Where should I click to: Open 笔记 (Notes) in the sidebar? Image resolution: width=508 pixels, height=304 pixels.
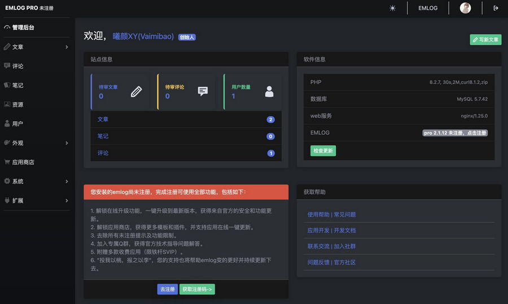(18, 85)
